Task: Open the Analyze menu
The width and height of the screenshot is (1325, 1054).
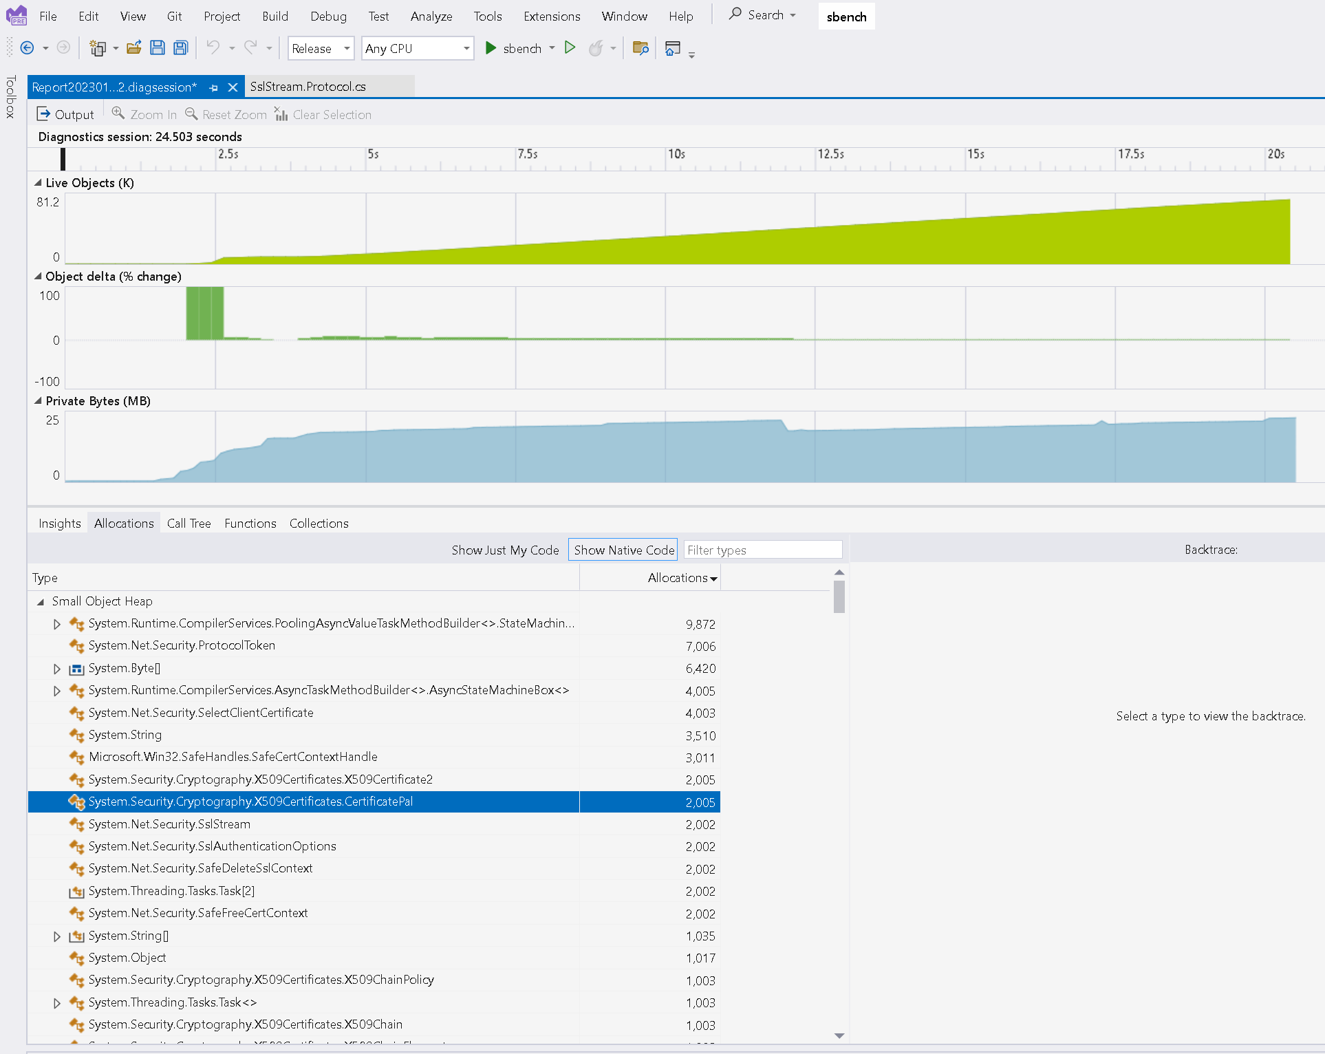Action: [431, 16]
